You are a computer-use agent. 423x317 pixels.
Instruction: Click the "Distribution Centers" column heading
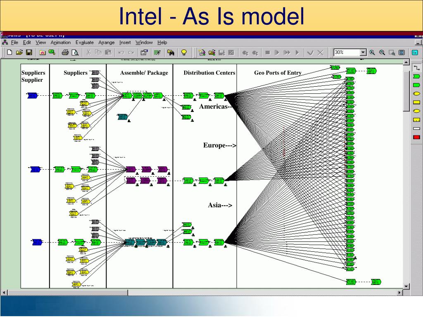[x=209, y=73]
